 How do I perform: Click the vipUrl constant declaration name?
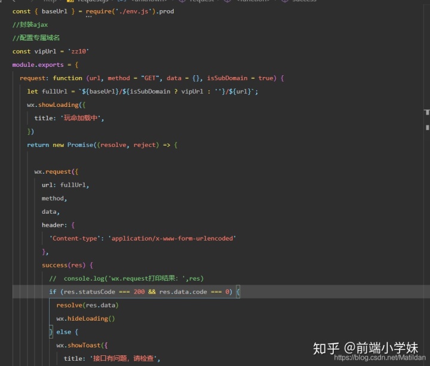coord(45,51)
